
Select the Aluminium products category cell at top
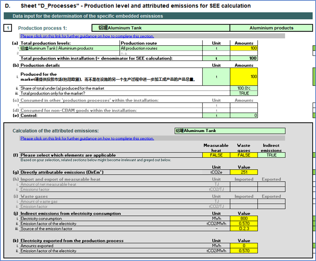click(271, 28)
